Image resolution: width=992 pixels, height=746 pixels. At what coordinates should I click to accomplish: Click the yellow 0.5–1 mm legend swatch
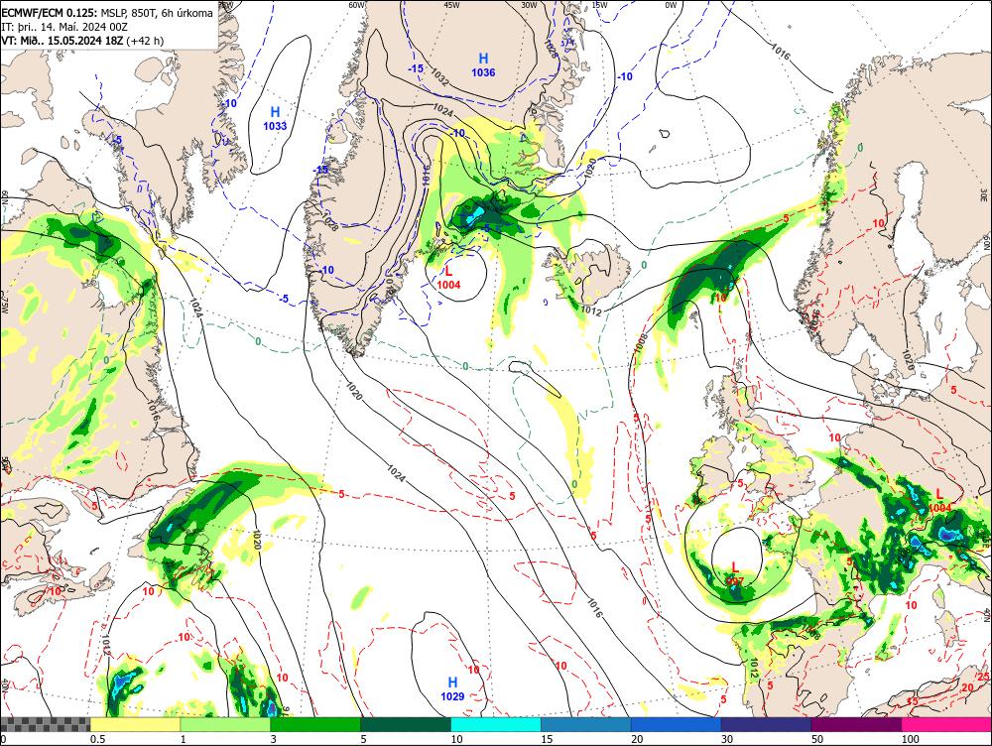[x=135, y=724]
